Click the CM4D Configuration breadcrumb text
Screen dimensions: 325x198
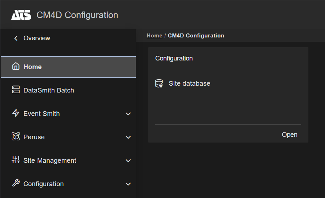196,36
